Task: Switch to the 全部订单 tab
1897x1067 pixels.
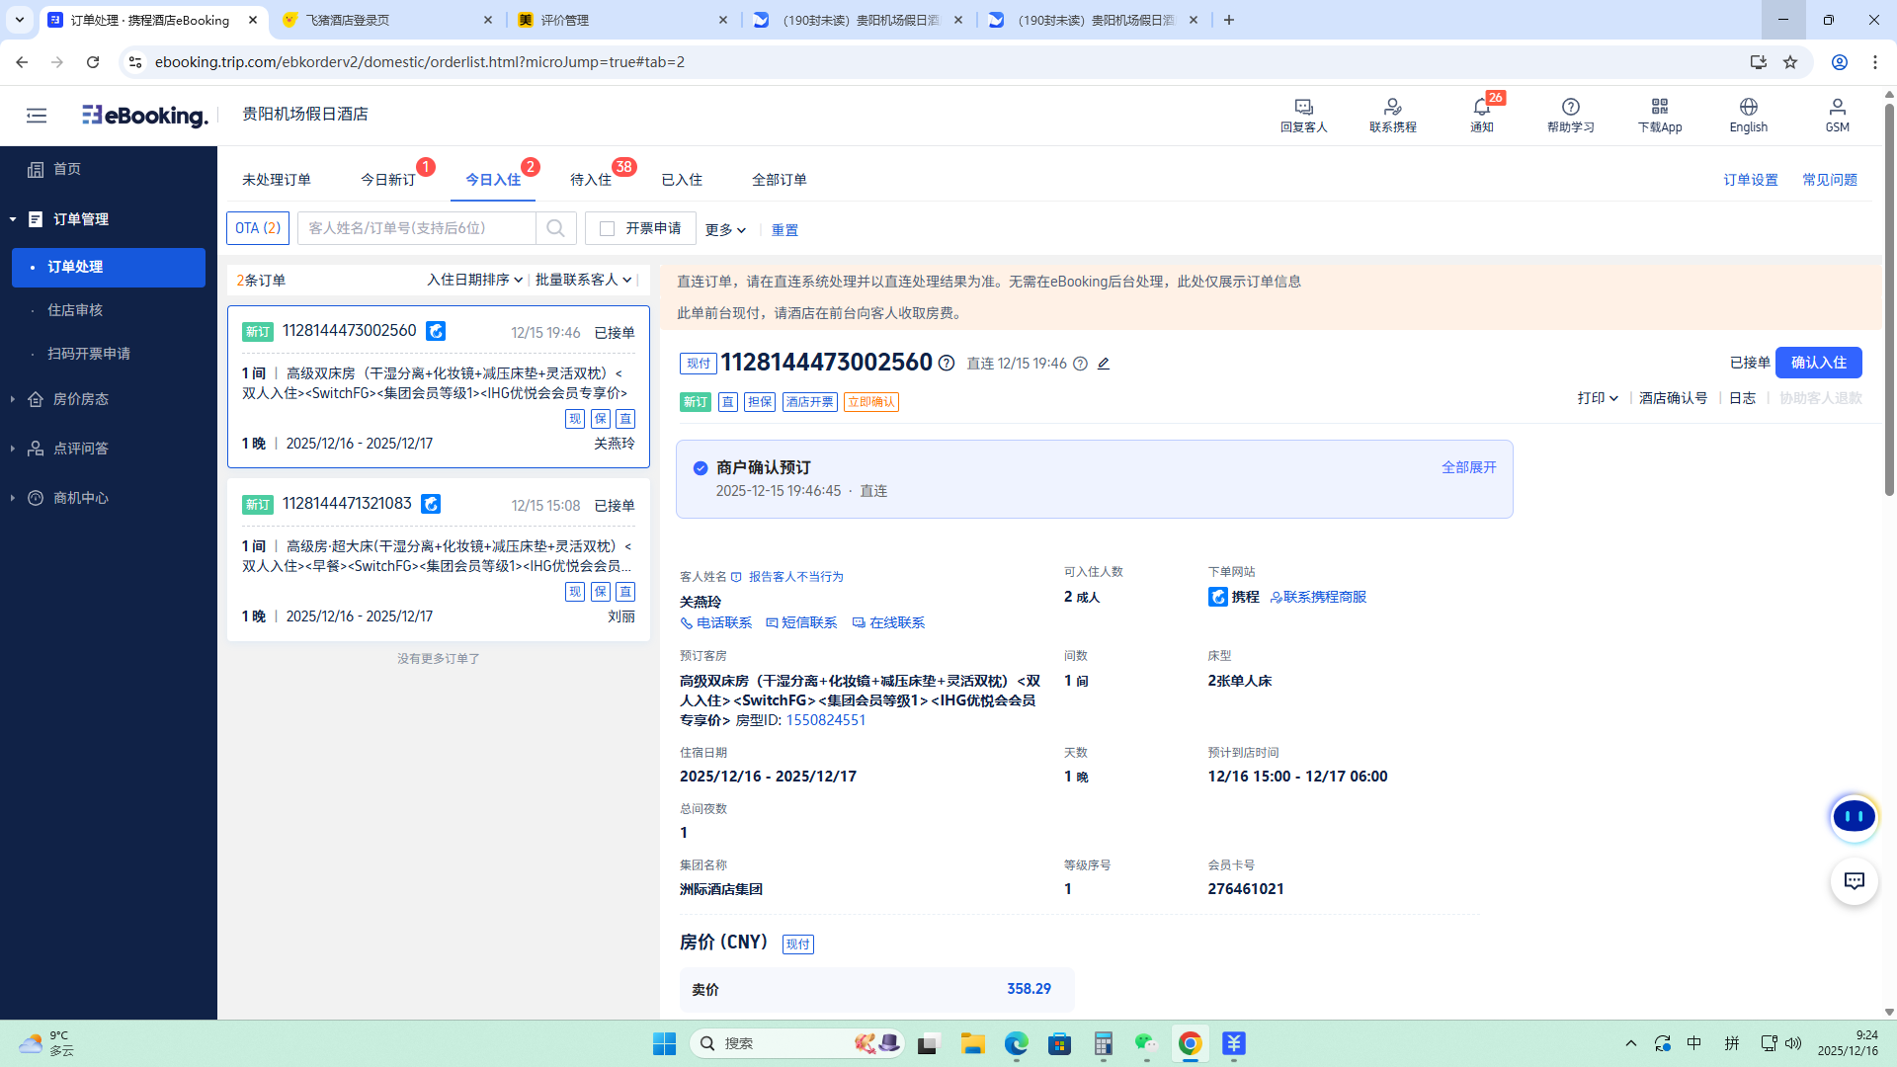Action: 779,180
